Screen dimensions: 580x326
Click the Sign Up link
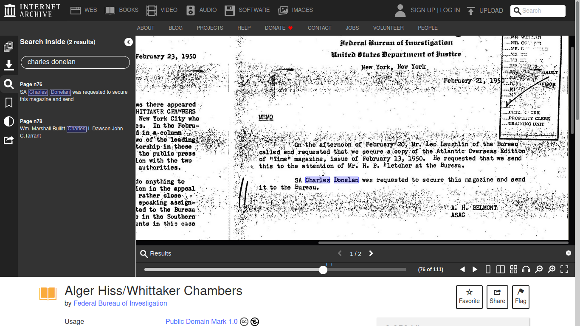[x=422, y=10]
